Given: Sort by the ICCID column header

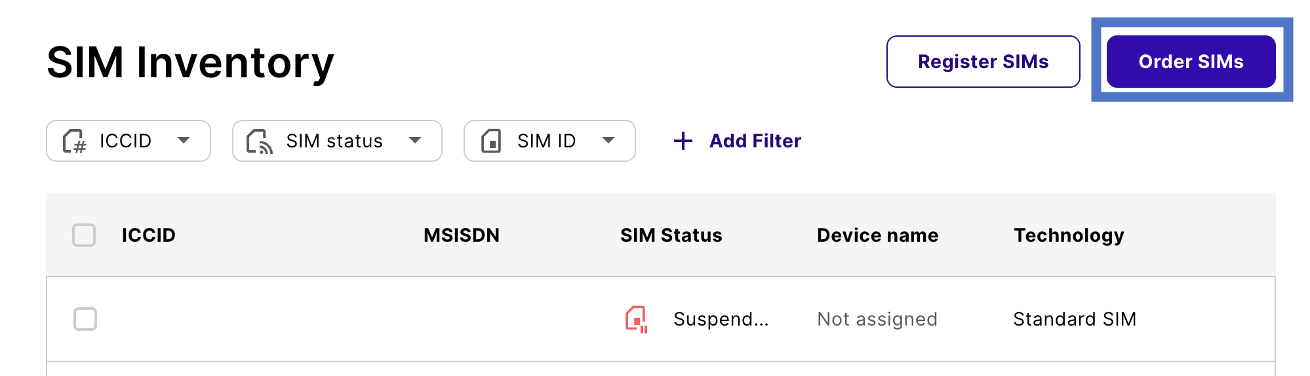Looking at the screenshot, I should coord(149,235).
